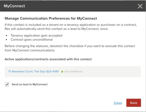The image size is (146, 112).
Task: Click the bullet point beside Tenancy application
Action: pos(6,36)
